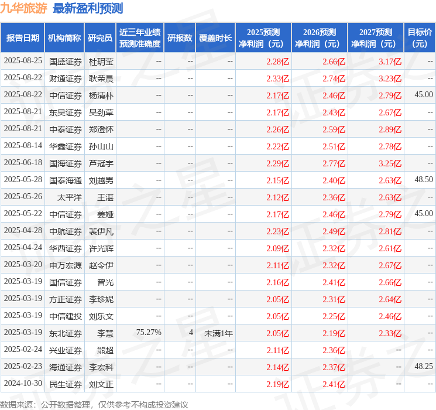Click the 2025预测净利润 header
This screenshot has width=436, height=410.
pos(263,38)
